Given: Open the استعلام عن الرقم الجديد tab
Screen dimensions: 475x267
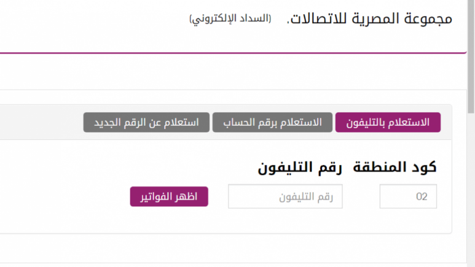Looking at the screenshot, I should point(146,122).
